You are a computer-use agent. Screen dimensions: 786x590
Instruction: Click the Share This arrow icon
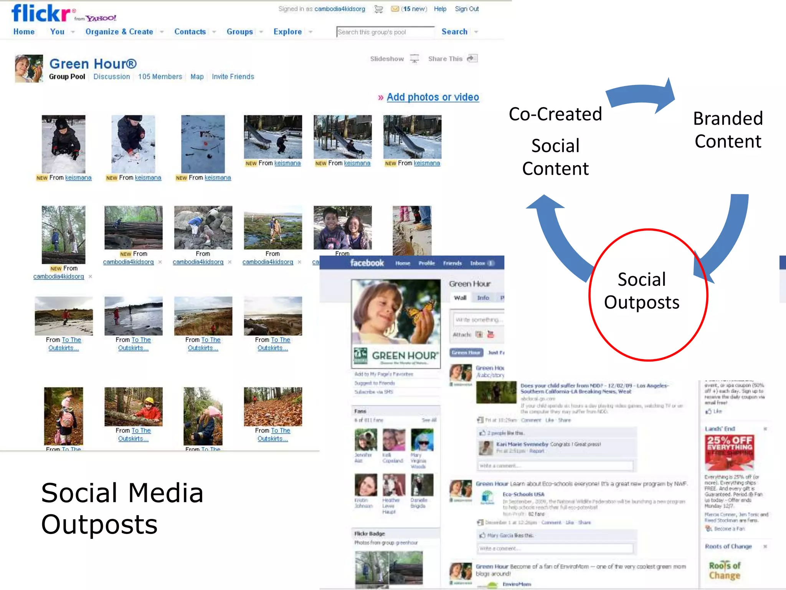pyautogui.click(x=472, y=58)
